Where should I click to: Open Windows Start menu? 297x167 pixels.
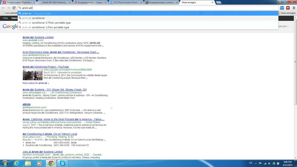point(5,163)
